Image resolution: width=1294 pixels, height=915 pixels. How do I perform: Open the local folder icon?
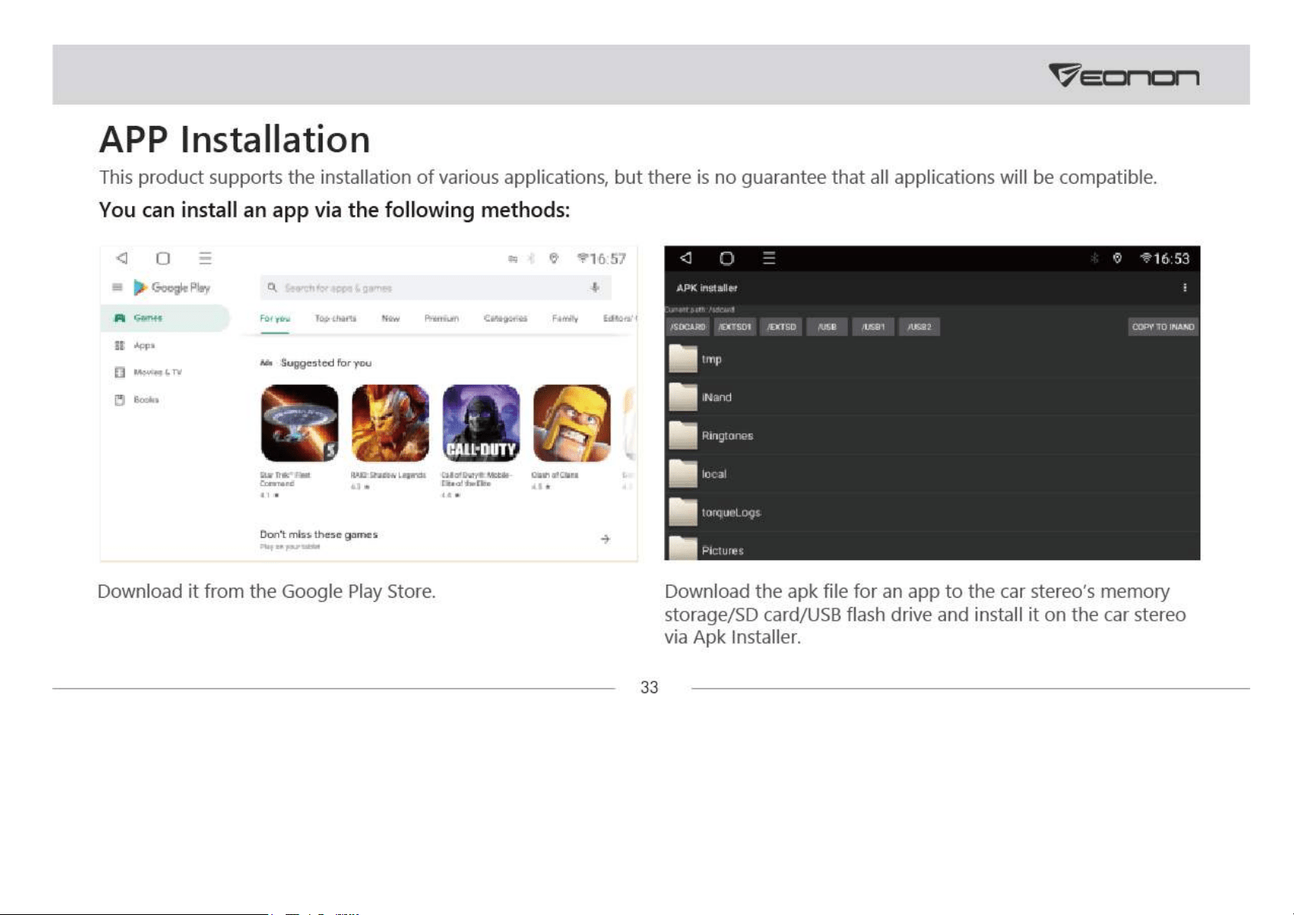(x=683, y=474)
